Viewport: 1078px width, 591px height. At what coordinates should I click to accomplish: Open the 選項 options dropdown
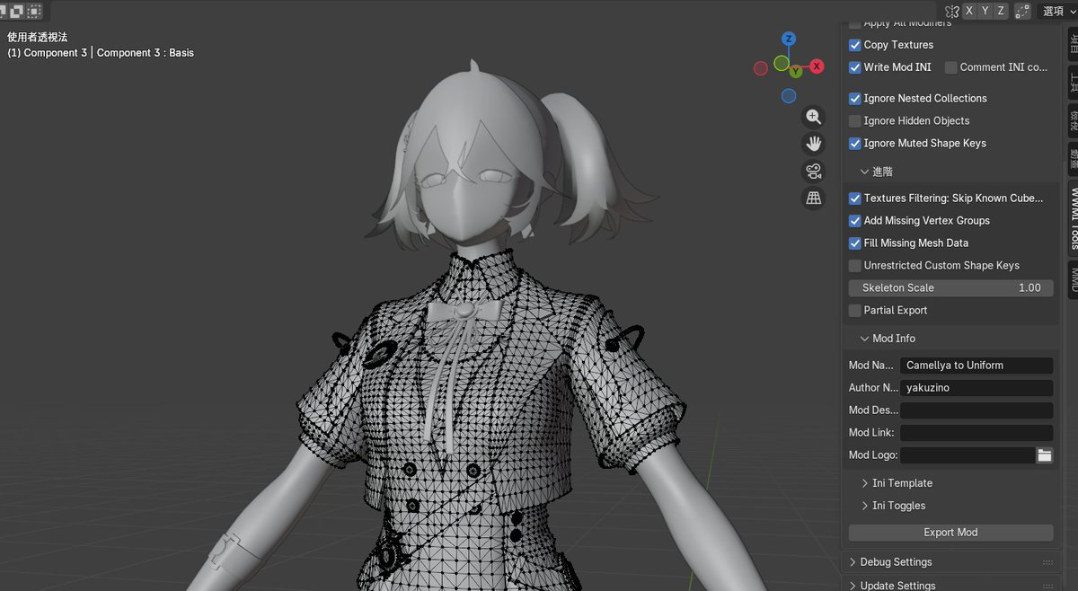point(1058,11)
